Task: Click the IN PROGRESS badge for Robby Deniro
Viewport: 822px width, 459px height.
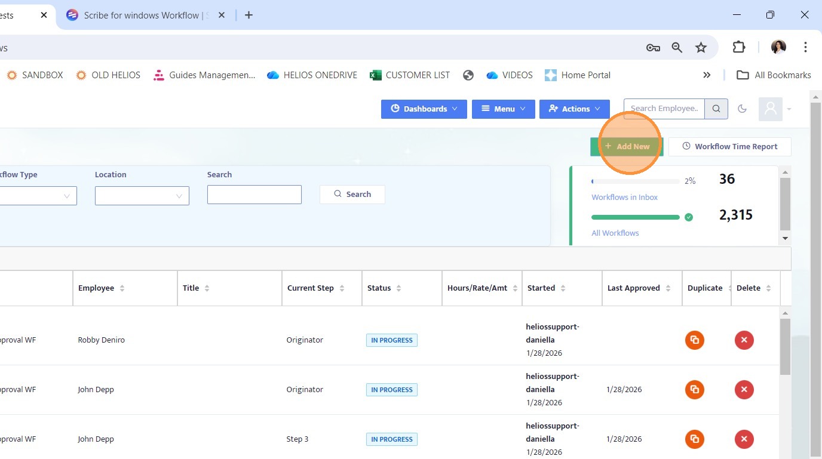Action: (x=392, y=340)
